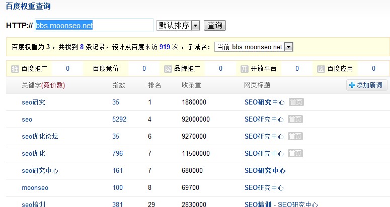This screenshot has height=207, width=390.
Task: Click the 品牌推广 icon badge
Action: tap(168, 69)
